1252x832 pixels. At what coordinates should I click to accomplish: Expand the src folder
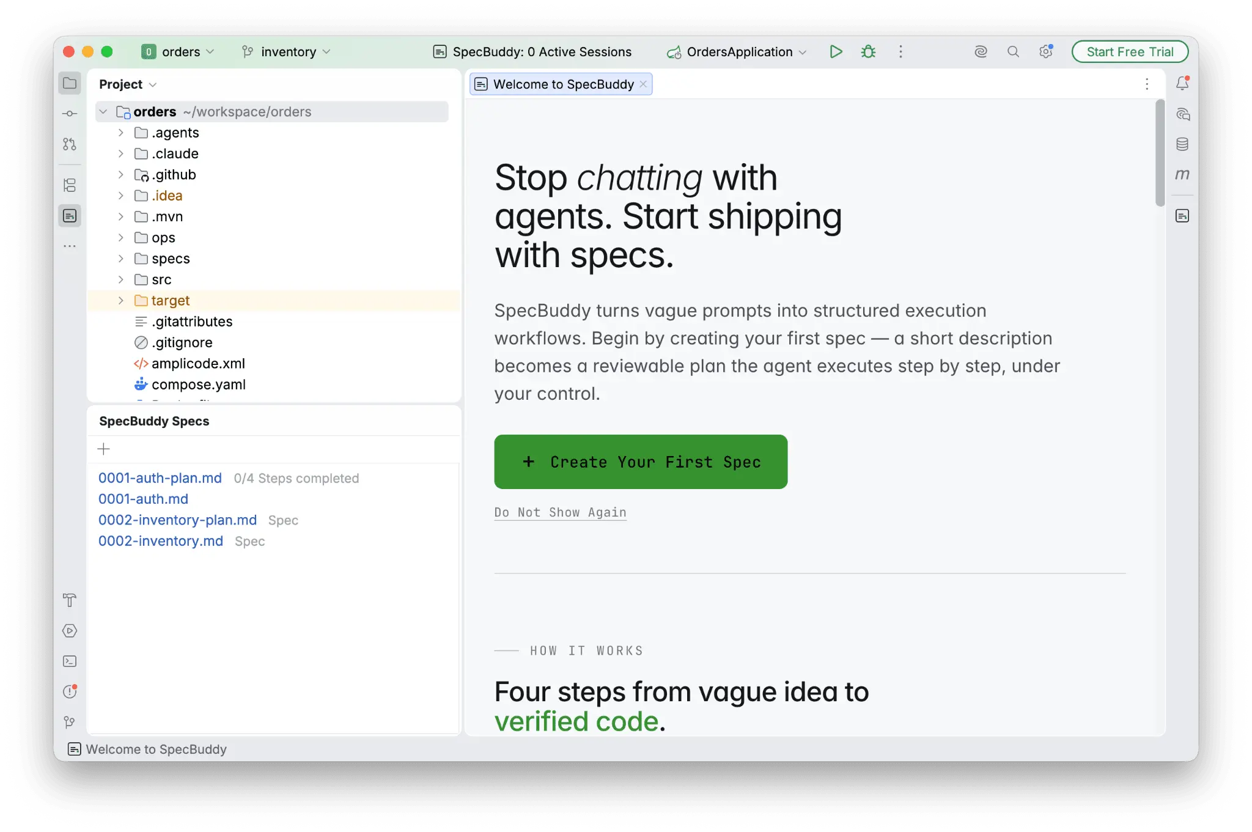[121, 279]
